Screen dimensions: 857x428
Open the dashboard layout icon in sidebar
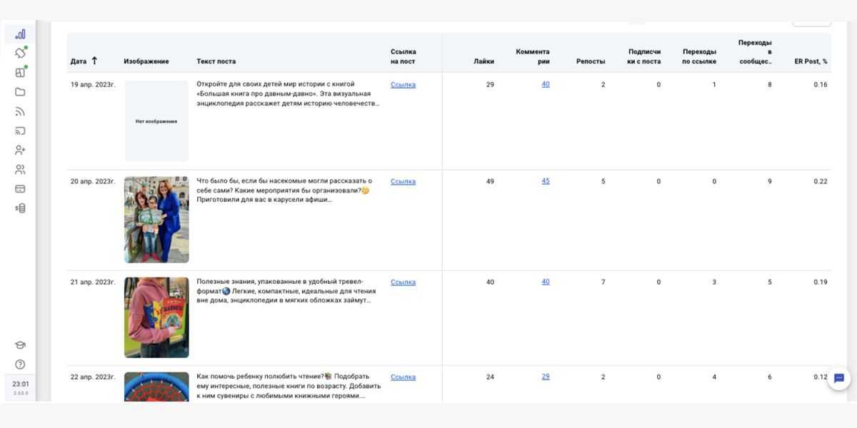point(20,72)
